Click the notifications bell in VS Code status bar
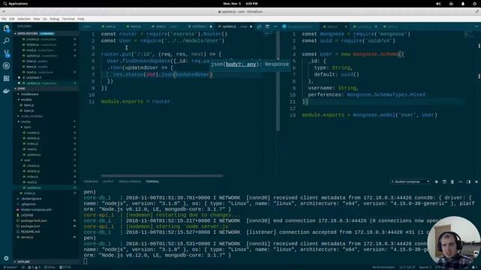The width and height of the screenshot is (481, 270). tap(473, 267)
